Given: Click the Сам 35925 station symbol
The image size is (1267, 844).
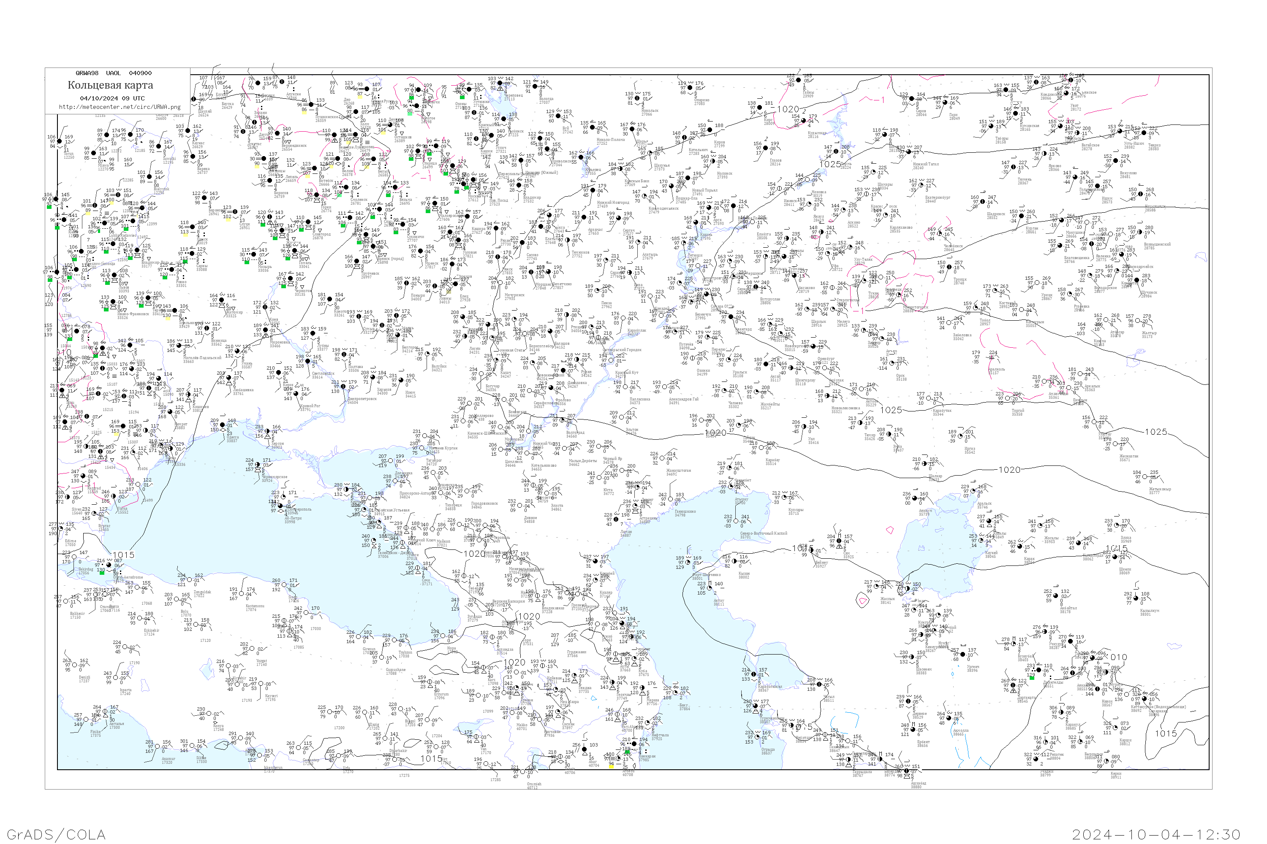Looking at the screenshot, I should (x=839, y=541).
